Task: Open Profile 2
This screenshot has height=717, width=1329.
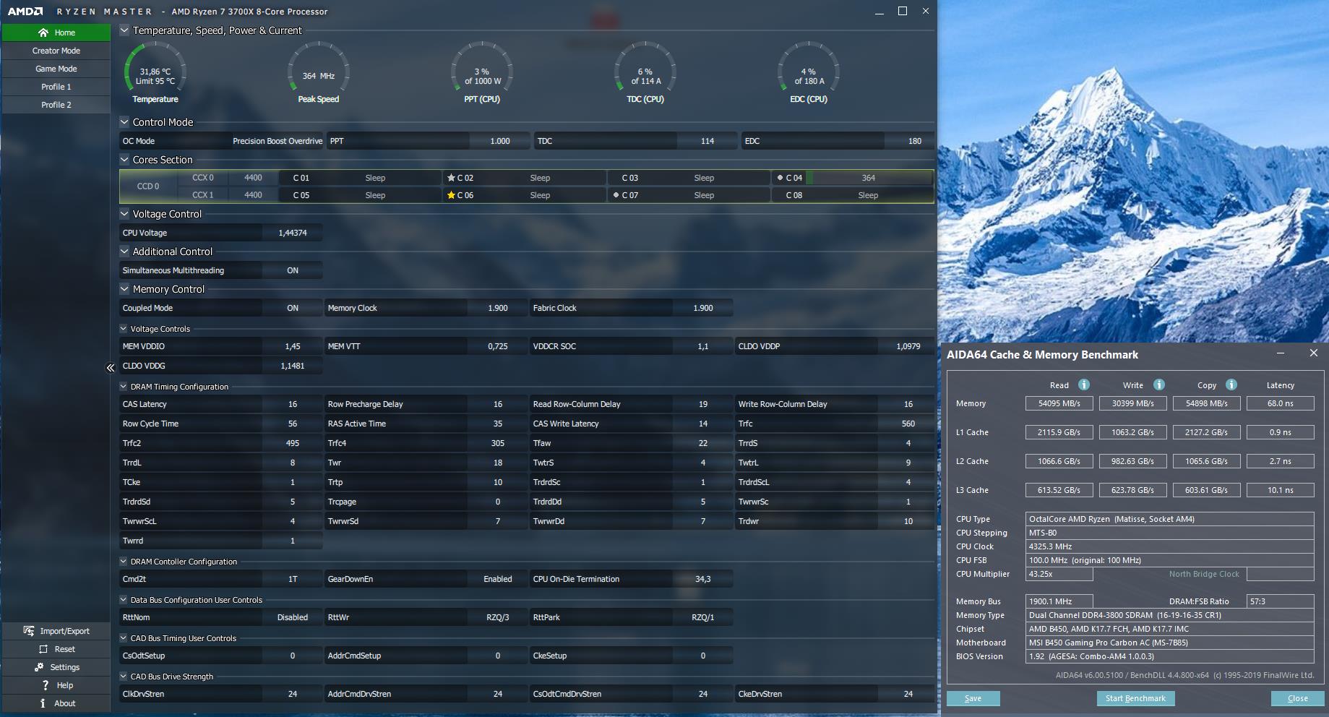Action: pos(56,105)
